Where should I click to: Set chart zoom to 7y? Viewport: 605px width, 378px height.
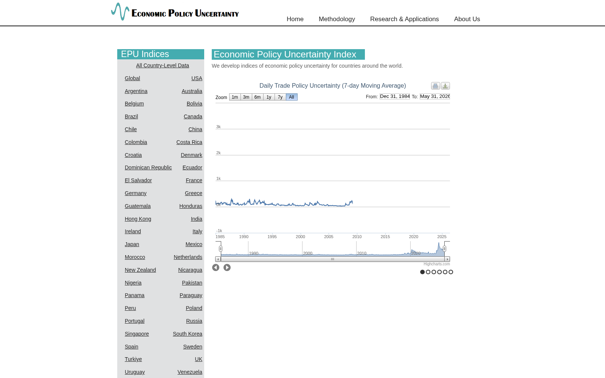[x=280, y=97]
